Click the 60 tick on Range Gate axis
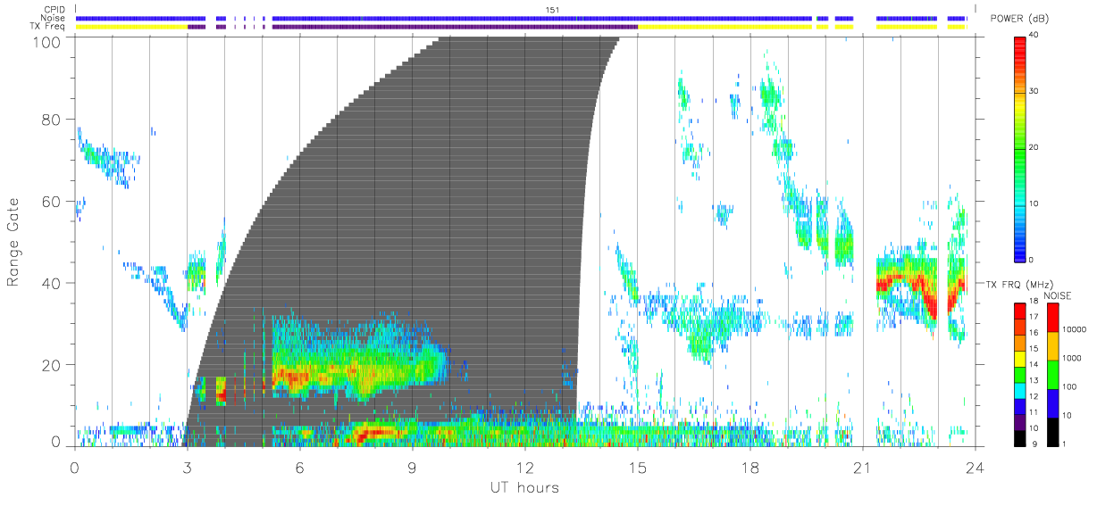The image size is (1097, 506). [x=52, y=203]
